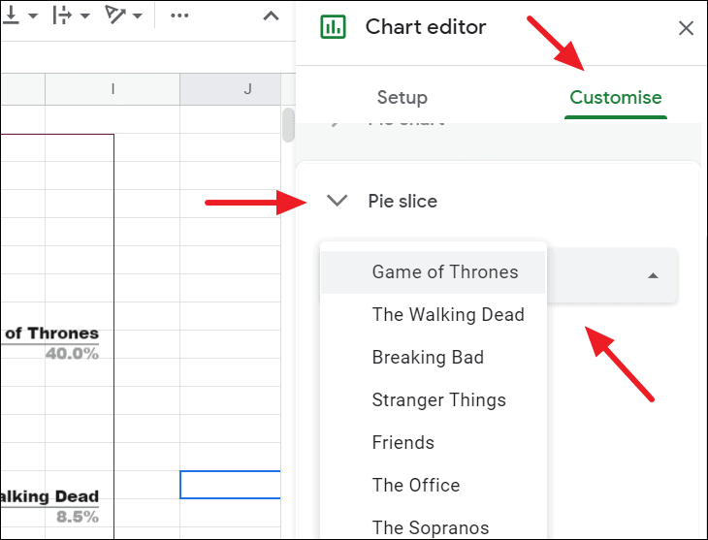
Task: Choose Stranger Things from the list
Action: coord(433,400)
